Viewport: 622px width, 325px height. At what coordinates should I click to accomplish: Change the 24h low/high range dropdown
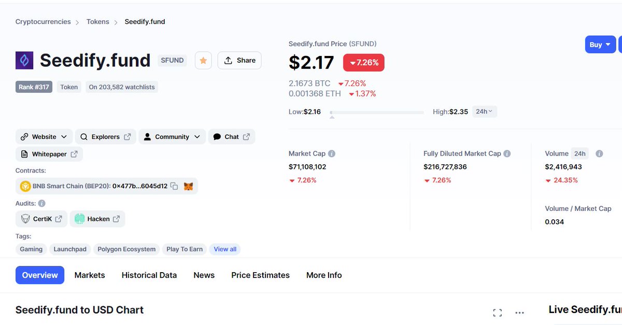click(485, 111)
